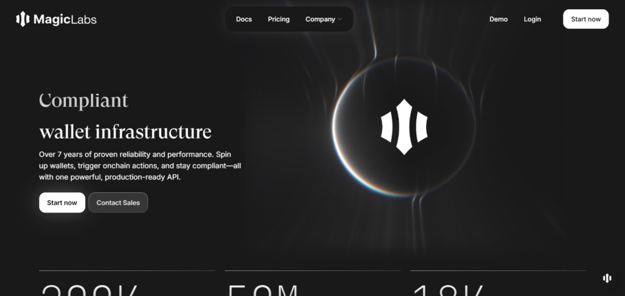Click the chevron arrow beside Company
Image resolution: width=625 pixels, height=296 pixels.
click(340, 20)
